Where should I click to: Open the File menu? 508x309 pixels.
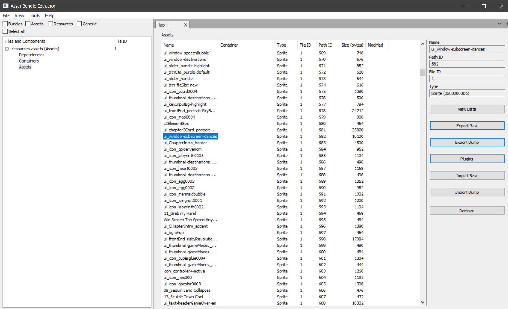tap(6, 15)
